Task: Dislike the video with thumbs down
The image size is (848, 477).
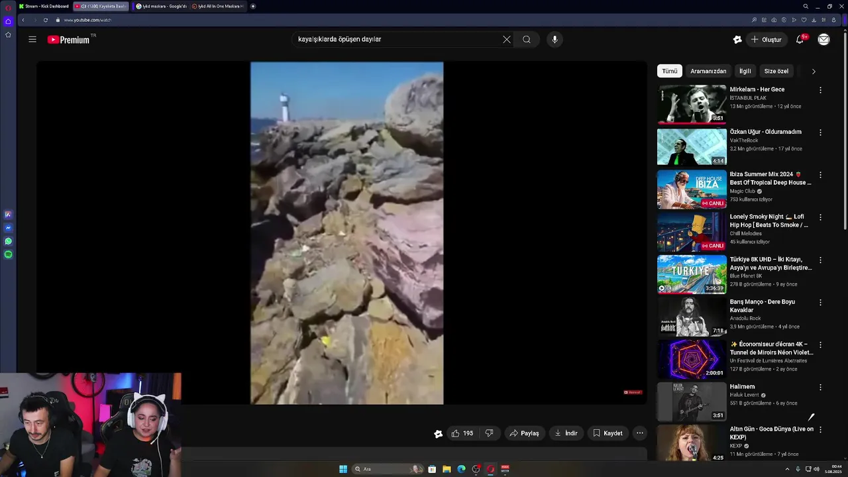Action: [x=489, y=433]
